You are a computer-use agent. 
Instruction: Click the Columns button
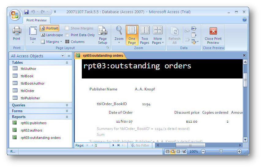[x=75, y=42]
